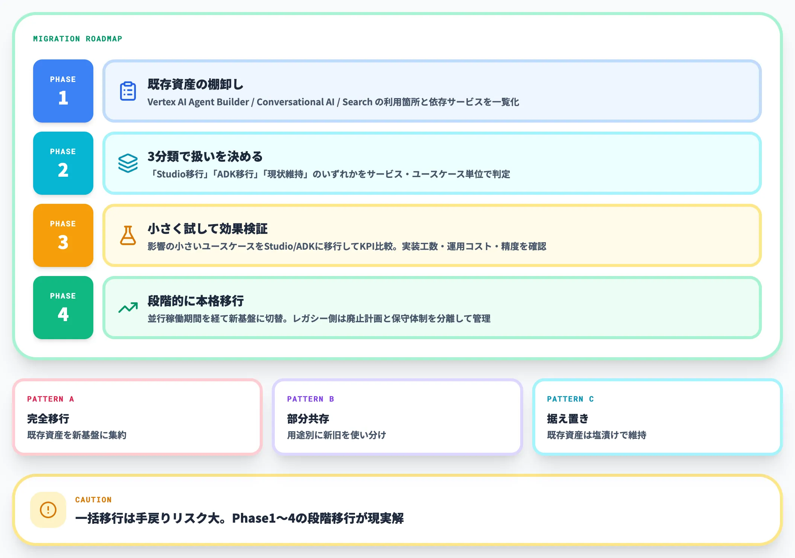Click the MIGRATION ROADMAP header label

pos(77,38)
